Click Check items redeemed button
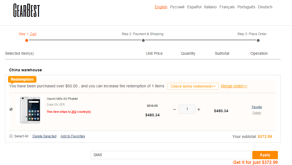The image size is (292, 165). pos(193,86)
